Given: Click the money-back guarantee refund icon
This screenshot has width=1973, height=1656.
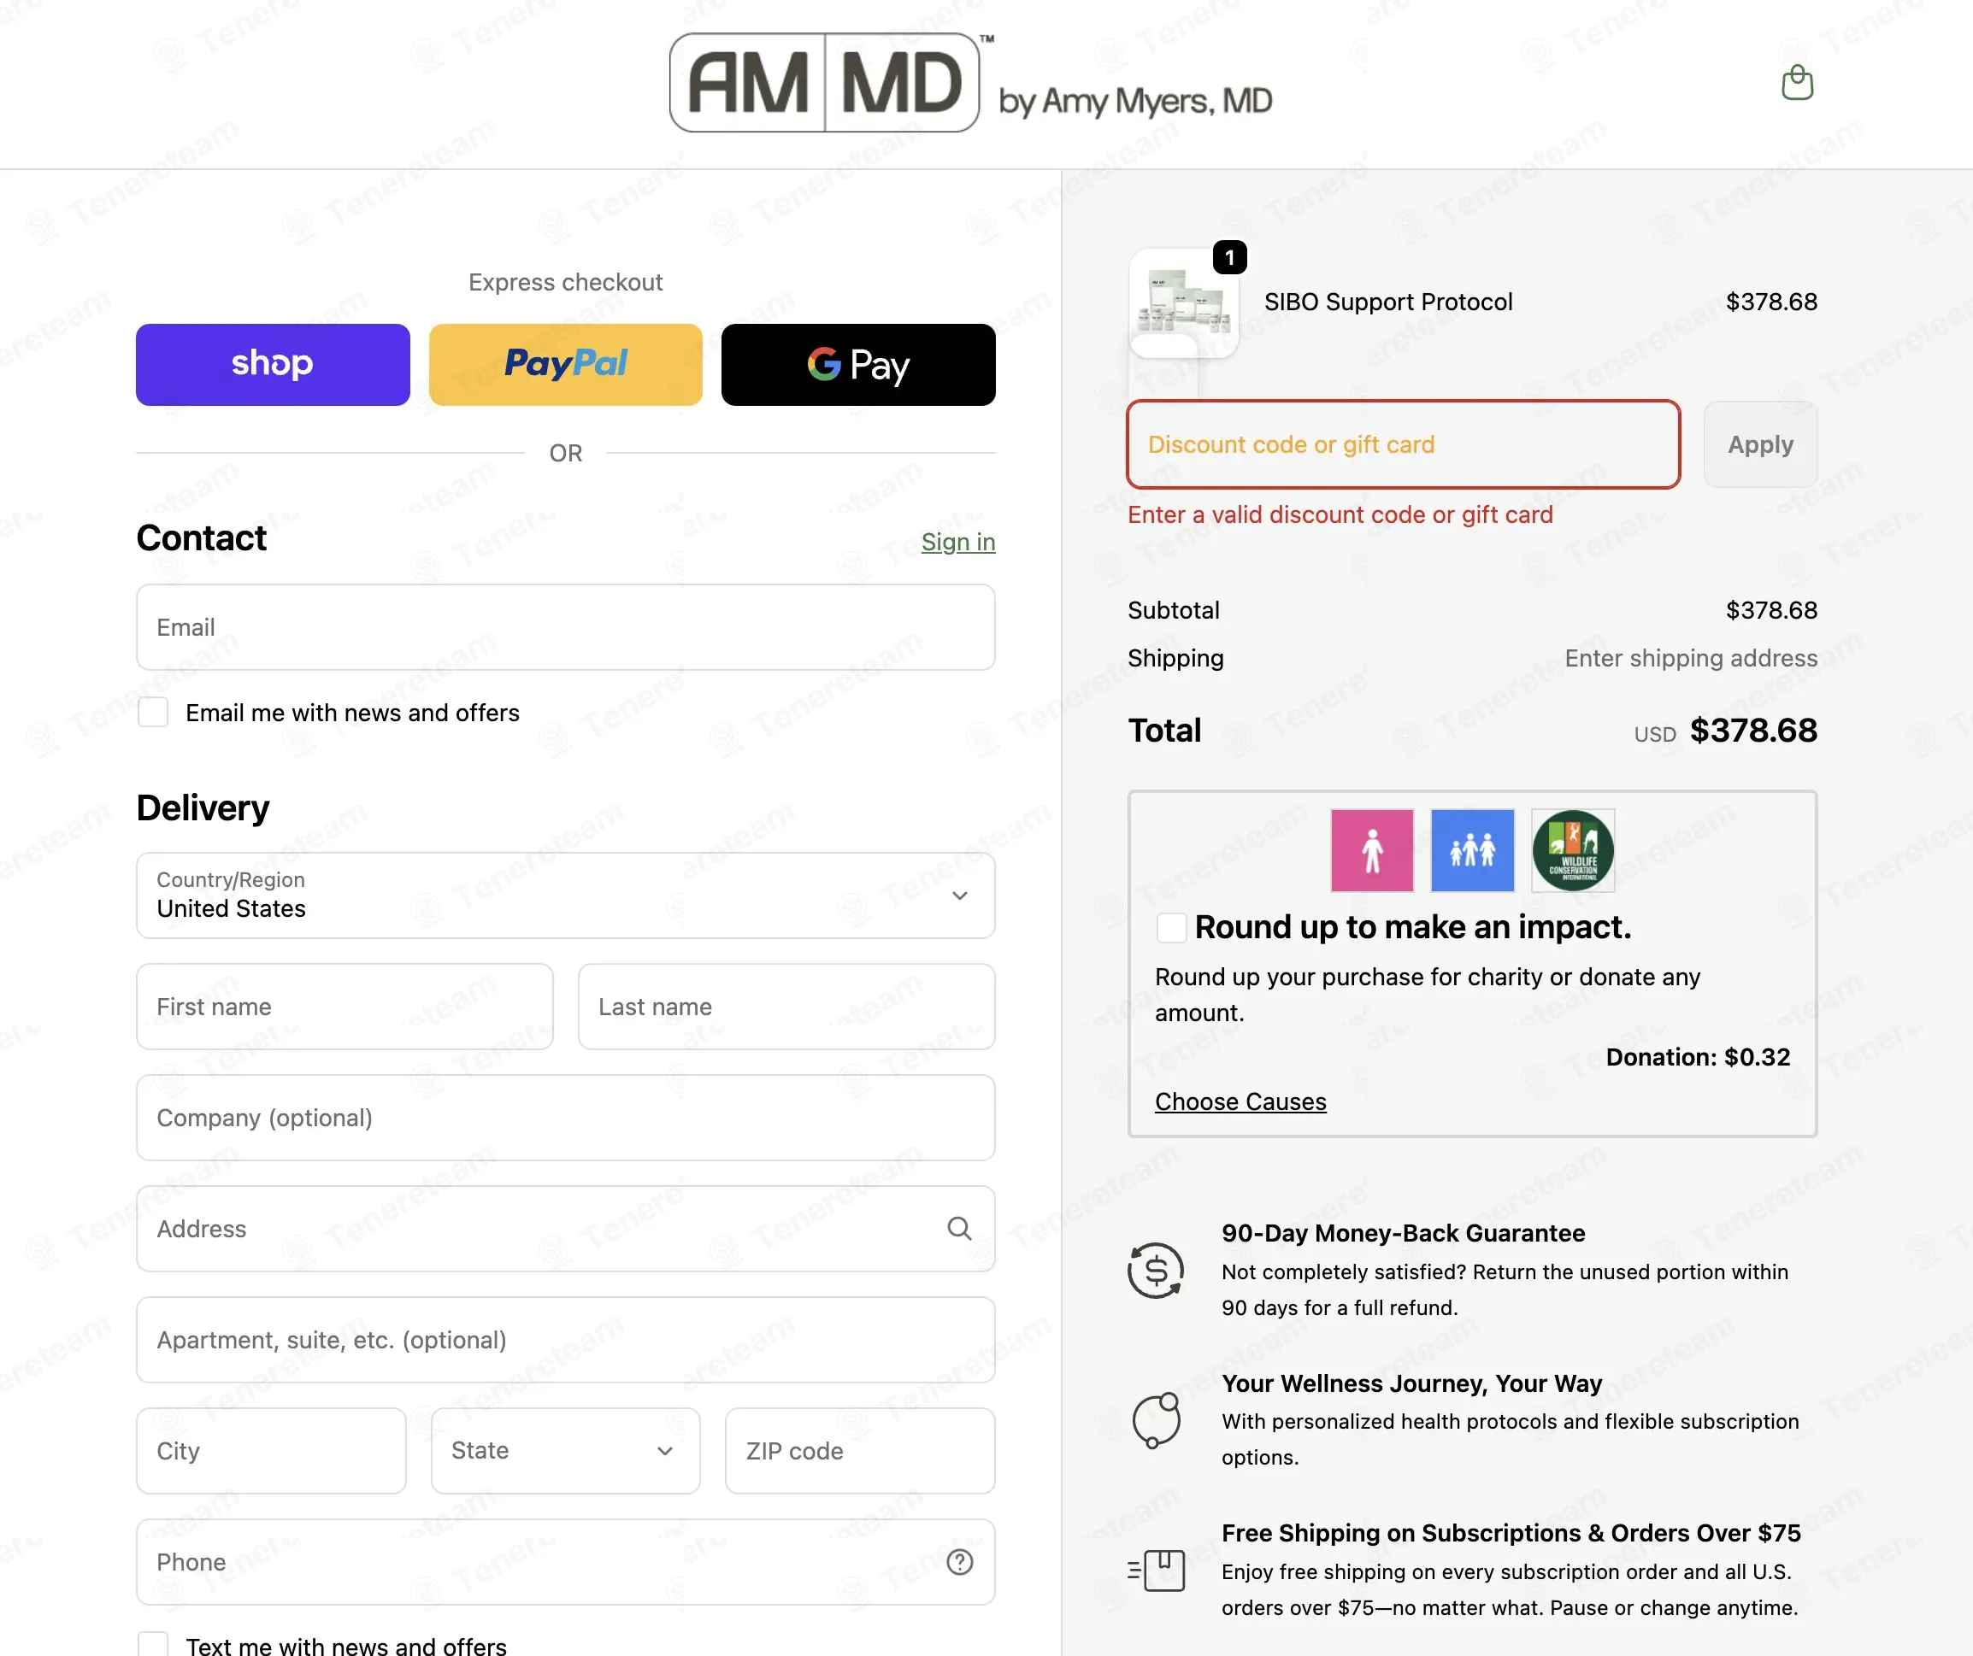Looking at the screenshot, I should (x=1156, y=1271).
